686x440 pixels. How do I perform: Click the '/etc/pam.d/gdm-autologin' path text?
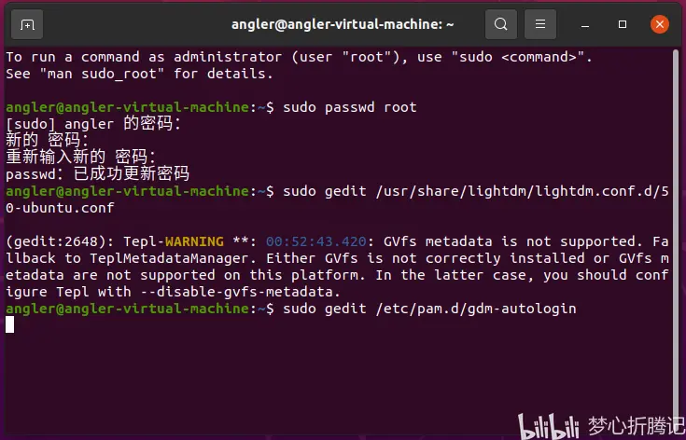coord(484,308)
